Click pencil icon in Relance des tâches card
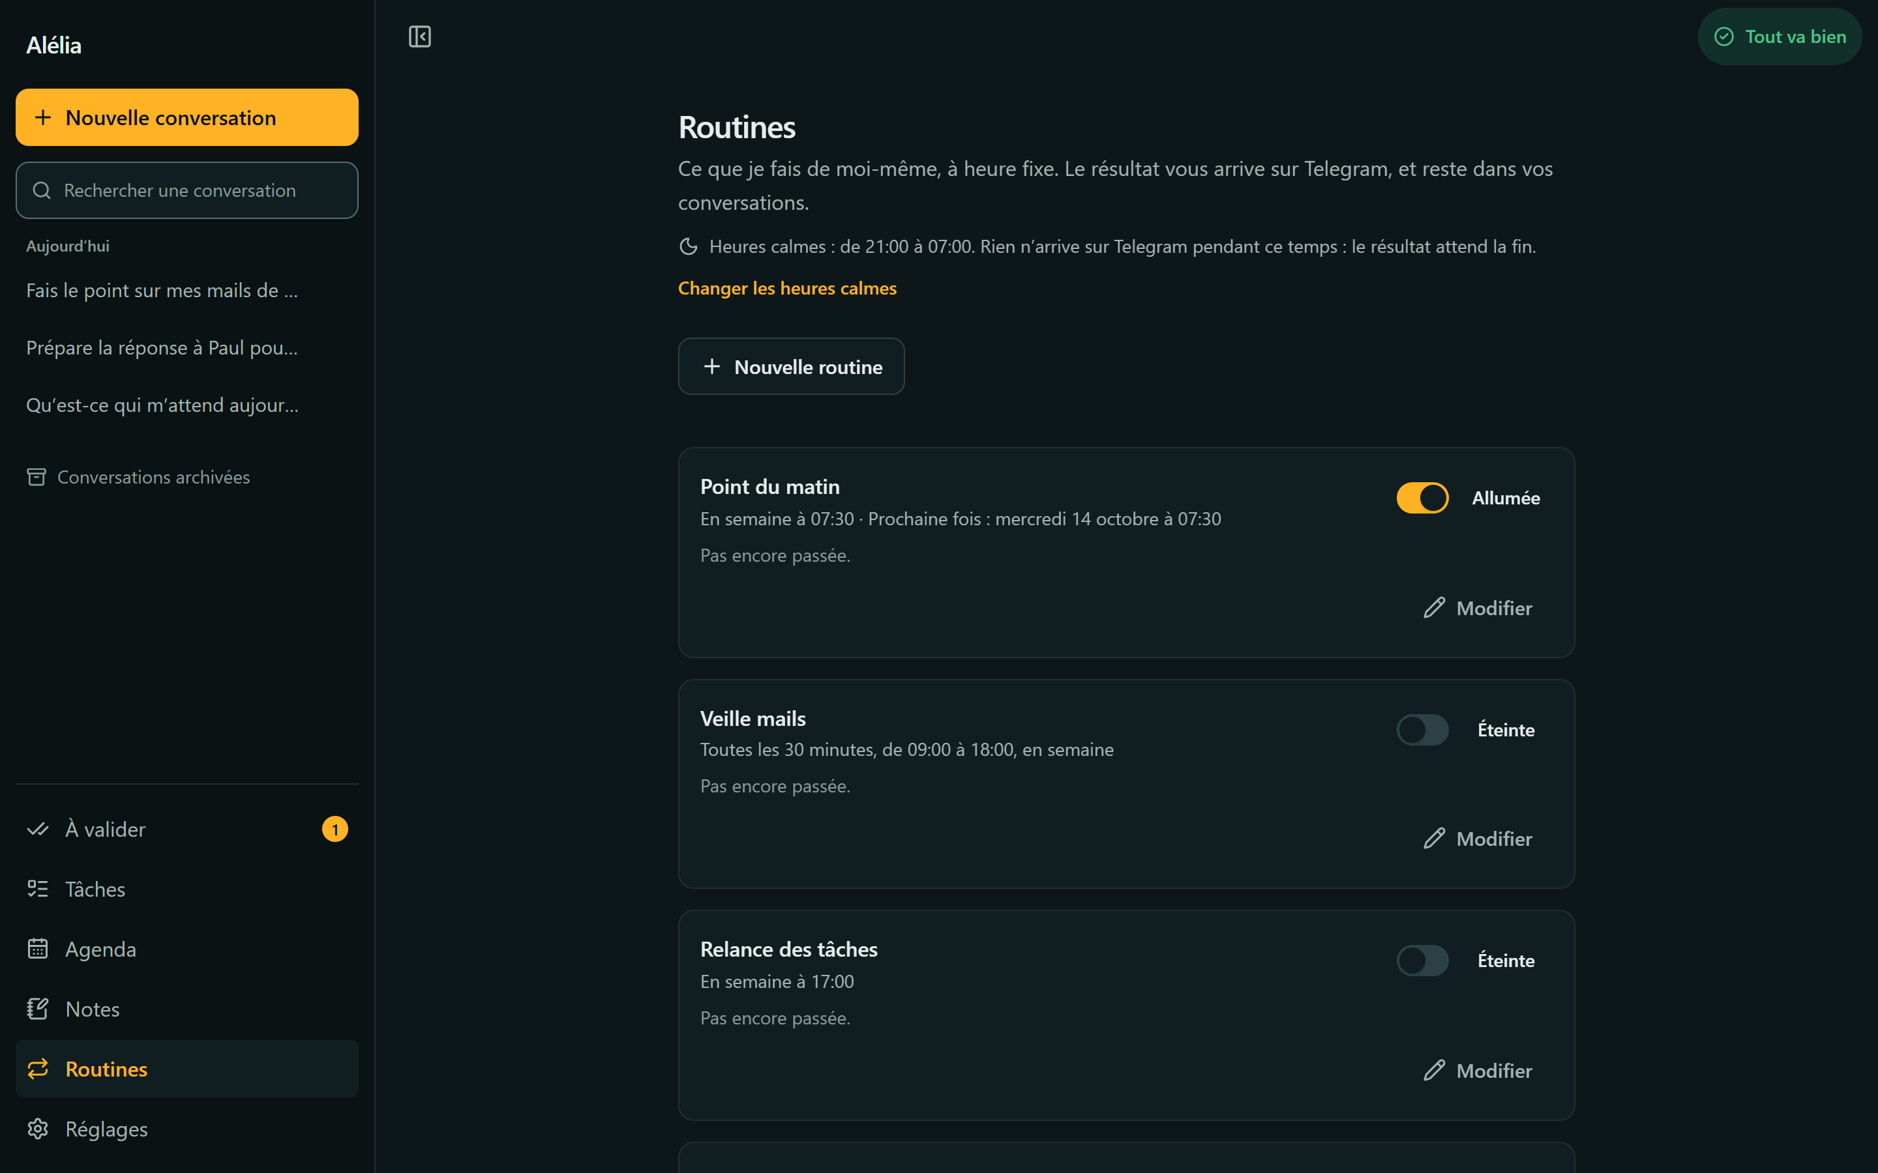Viewport: 1878px width, 1173px height. point(1434,1071)
